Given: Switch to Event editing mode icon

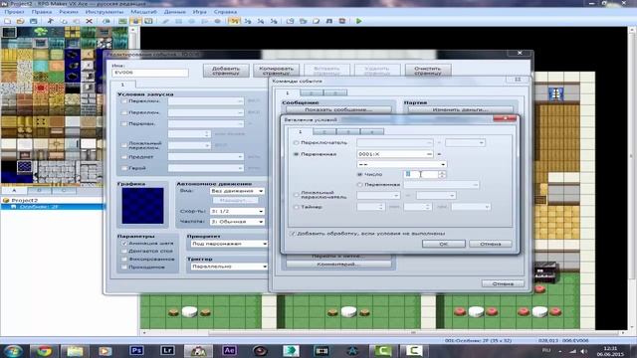Looking at the screenshot, I should point(135,21).
